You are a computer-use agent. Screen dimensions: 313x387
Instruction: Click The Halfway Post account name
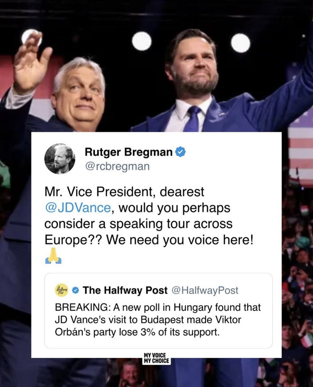pyautogui.click(x=125, y=290)
